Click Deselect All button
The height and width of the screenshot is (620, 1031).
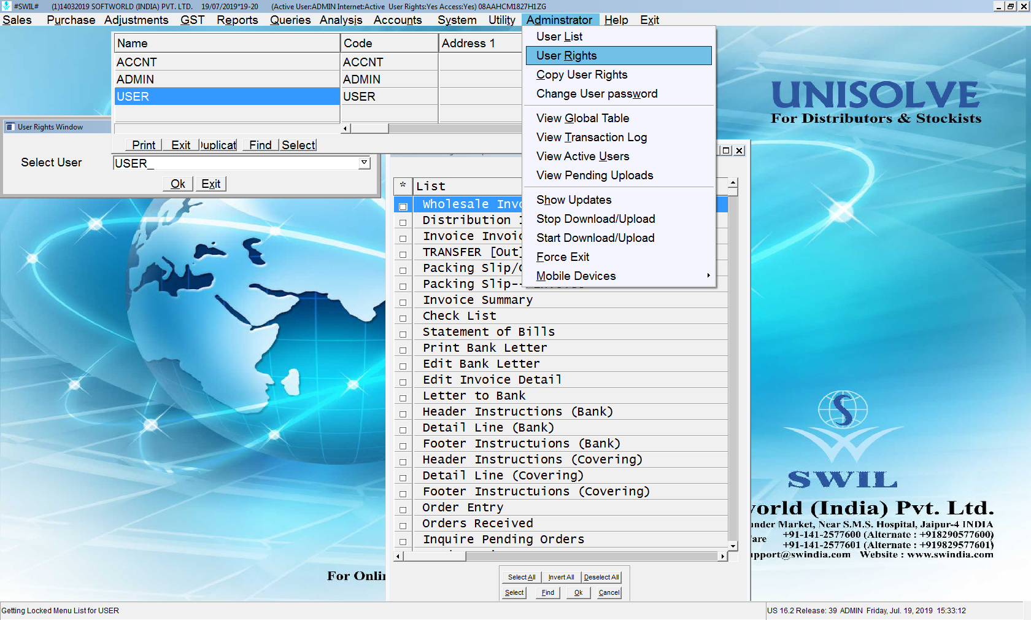click(x=601, y=577)
